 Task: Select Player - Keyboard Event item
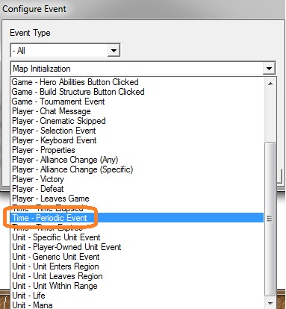pos(137,140)
